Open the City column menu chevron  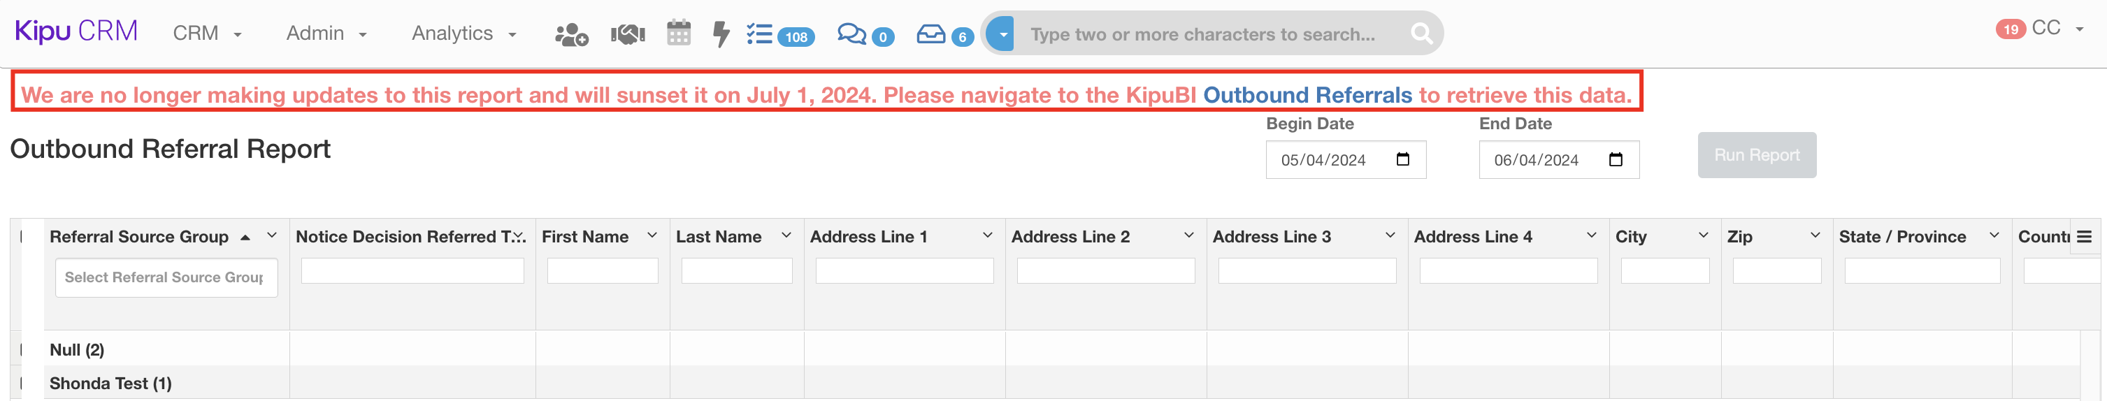click(x=1703, y=236)
